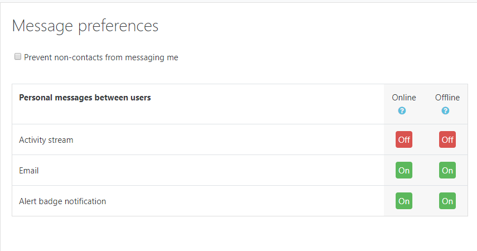Disable Alert badge notification for Online
This screenshot has height=251, width=477.
tap(404, 201)
